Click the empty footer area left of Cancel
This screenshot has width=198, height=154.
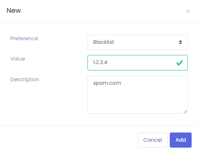[x=69, y=140]
